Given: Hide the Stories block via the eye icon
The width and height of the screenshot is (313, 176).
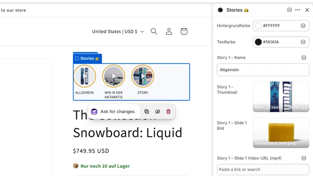Looking at the screenshot, I should point(158,111).
